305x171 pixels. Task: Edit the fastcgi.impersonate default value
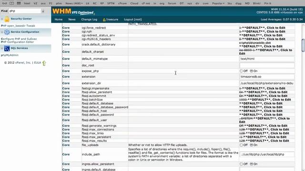[x=262, y=88]
